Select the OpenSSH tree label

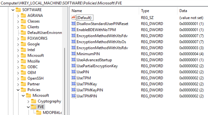(x=35, y=78)
